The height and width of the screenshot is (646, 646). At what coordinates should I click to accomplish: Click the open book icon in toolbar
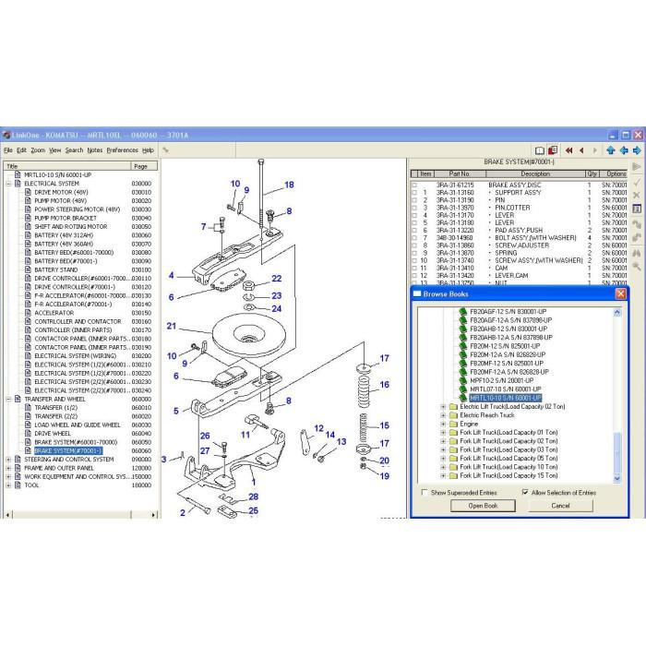539,150
